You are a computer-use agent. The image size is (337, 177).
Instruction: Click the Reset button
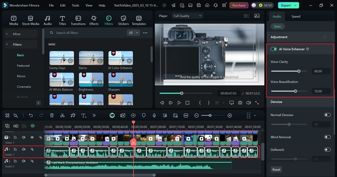point(276,169)
